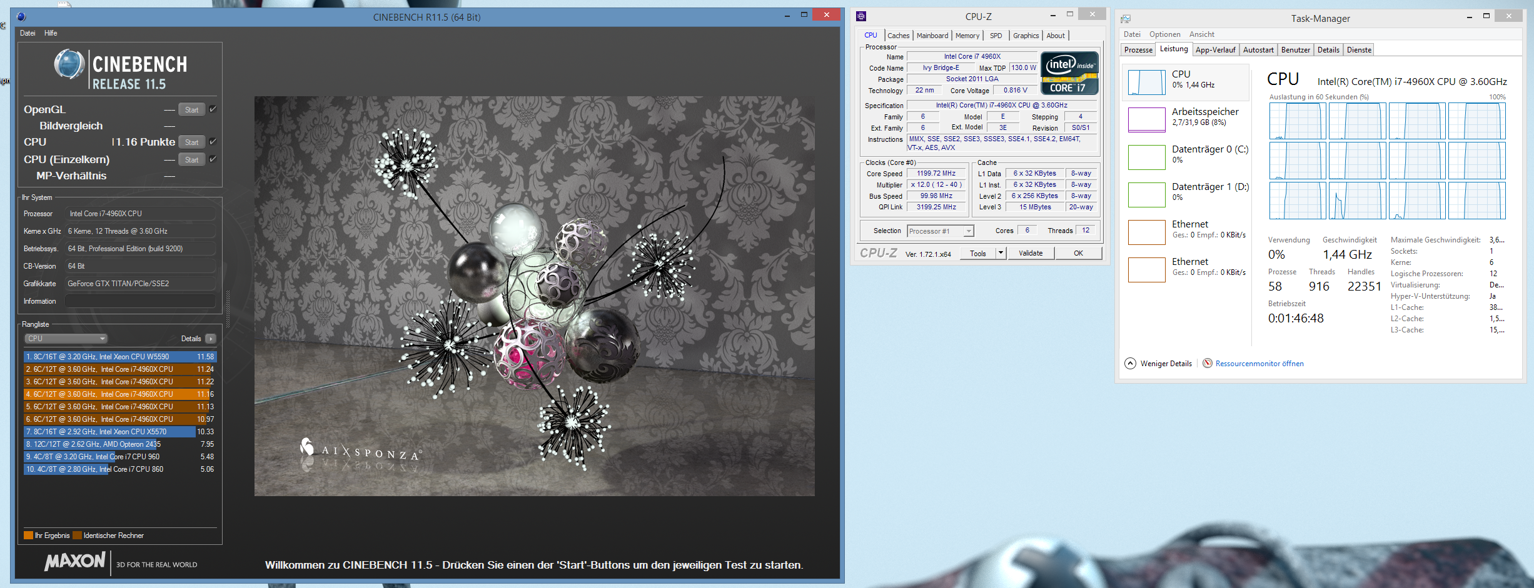The width and height of the screenshot is (1534, 588).
Task: Switch to the Benutzer tab
Action: click(1296, 50)
